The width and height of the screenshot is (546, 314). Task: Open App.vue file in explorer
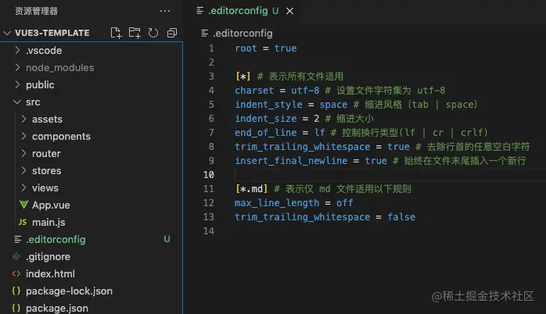(51, 205)
